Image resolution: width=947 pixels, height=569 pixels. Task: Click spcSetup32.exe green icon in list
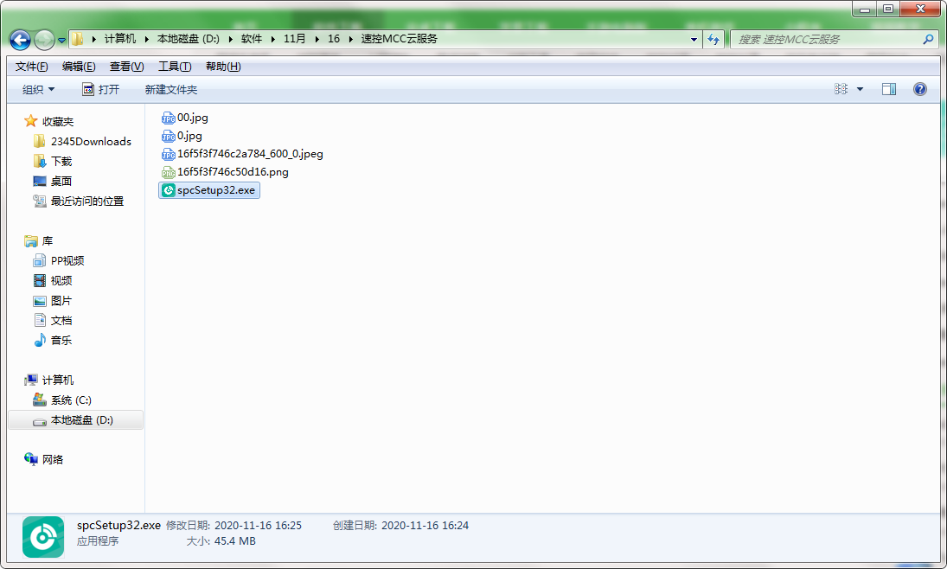coord(169,191)
